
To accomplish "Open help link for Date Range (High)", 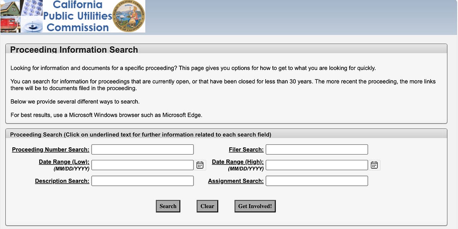I will (238, 162).
